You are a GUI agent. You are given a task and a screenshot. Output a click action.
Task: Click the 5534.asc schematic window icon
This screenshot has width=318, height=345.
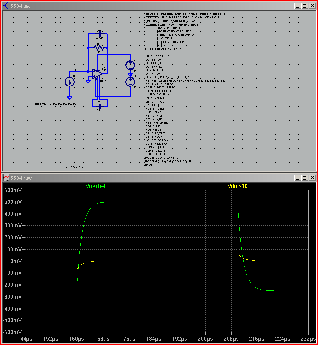(x=6, y=6)
